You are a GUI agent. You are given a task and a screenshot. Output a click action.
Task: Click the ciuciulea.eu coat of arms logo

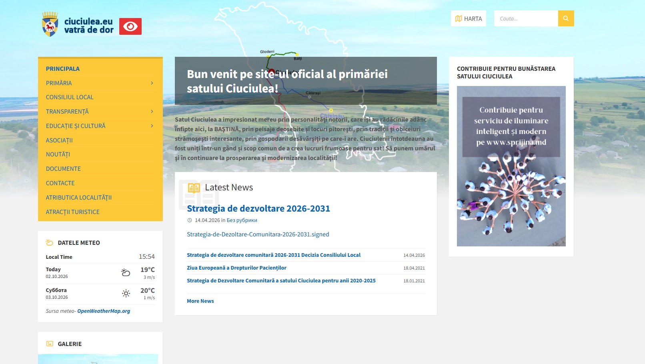pyautogui.click(x=50, y=24)
